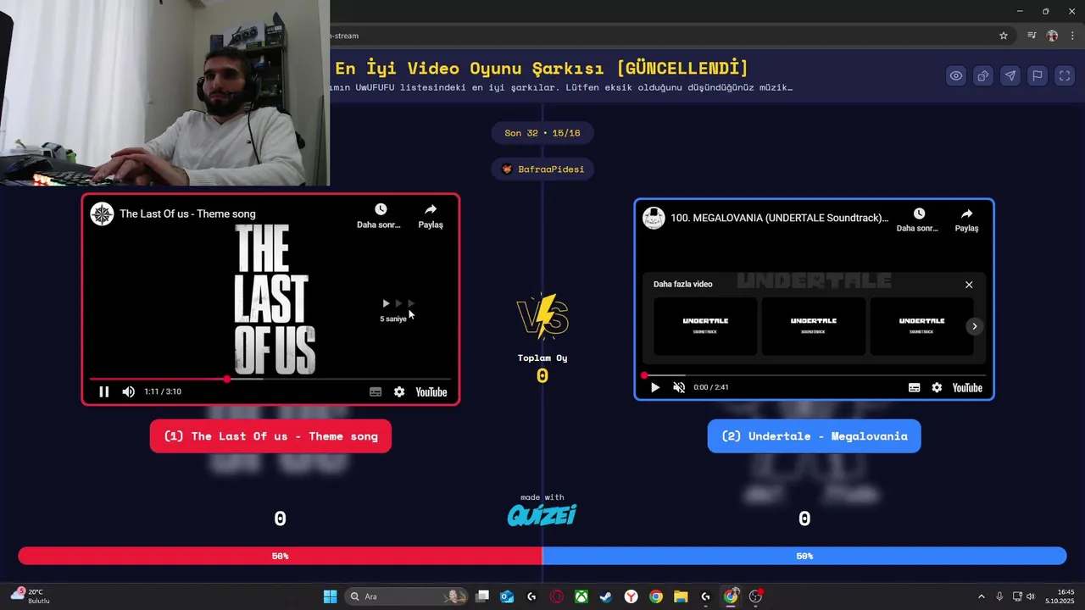Click the red 50% vote bar
Viewport: 1085px width, 610px height.
click(280, 556)
